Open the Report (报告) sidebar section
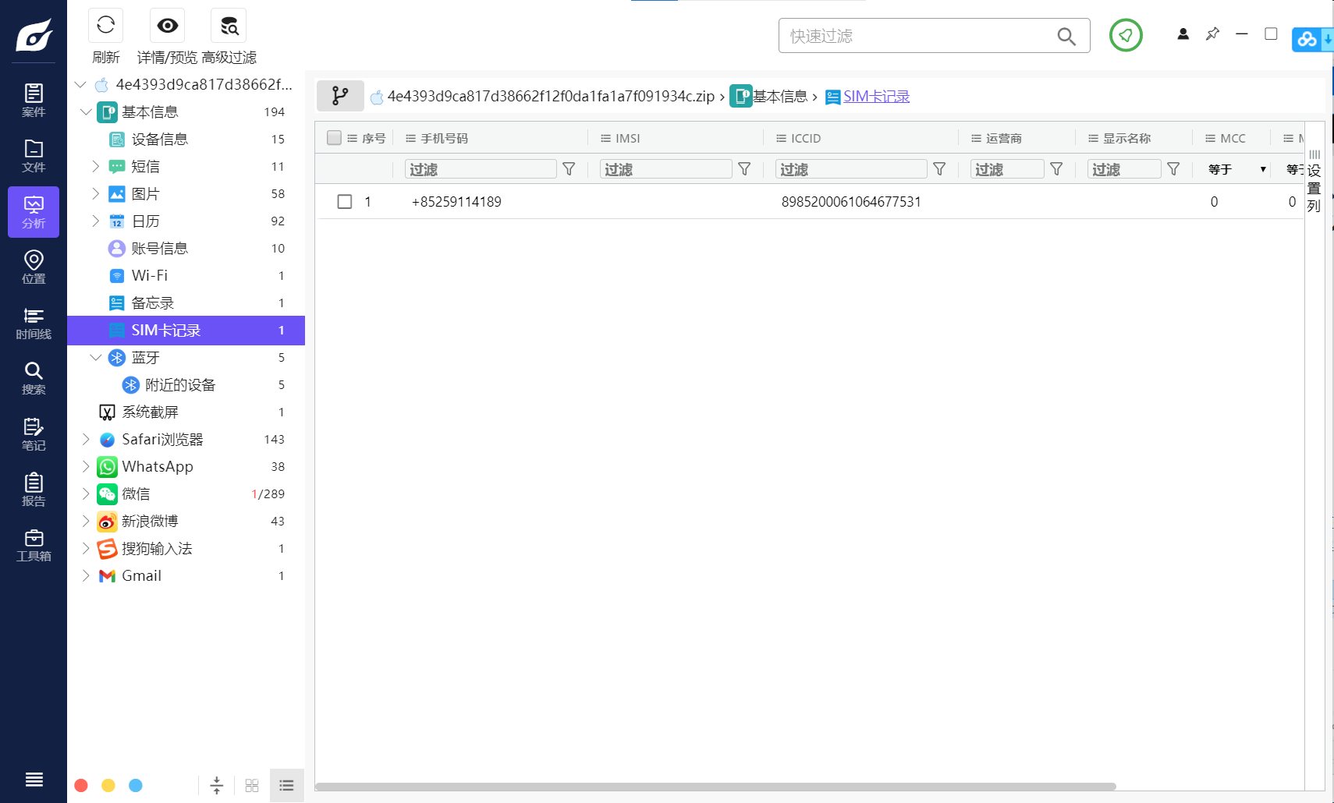The width and height of the screenshot is (1334, 803). [34, 490]
